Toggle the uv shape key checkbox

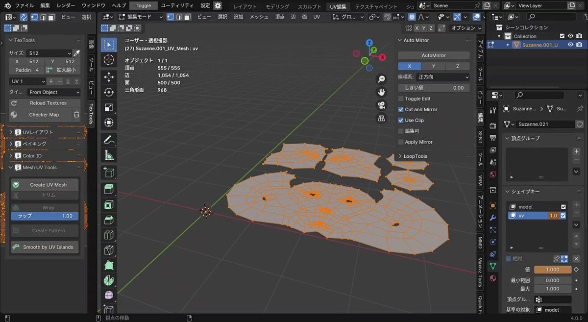click(563, 216)
